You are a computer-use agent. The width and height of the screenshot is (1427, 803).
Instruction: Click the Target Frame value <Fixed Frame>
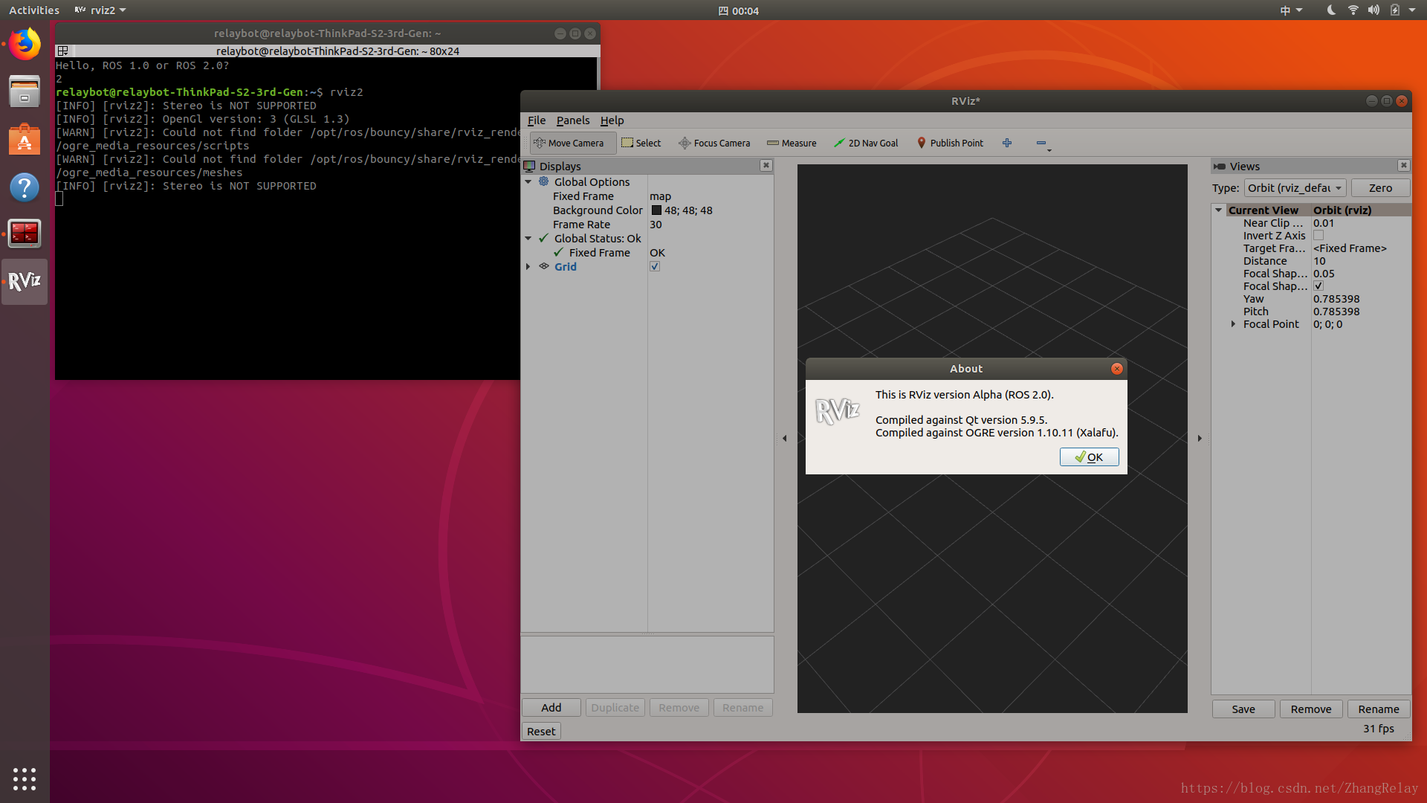pyautogui.click(x=1350, y=248)
